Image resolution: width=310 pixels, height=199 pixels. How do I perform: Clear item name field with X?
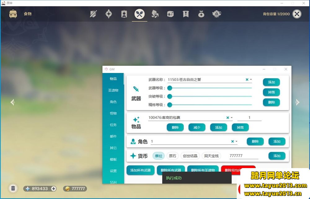228,118
